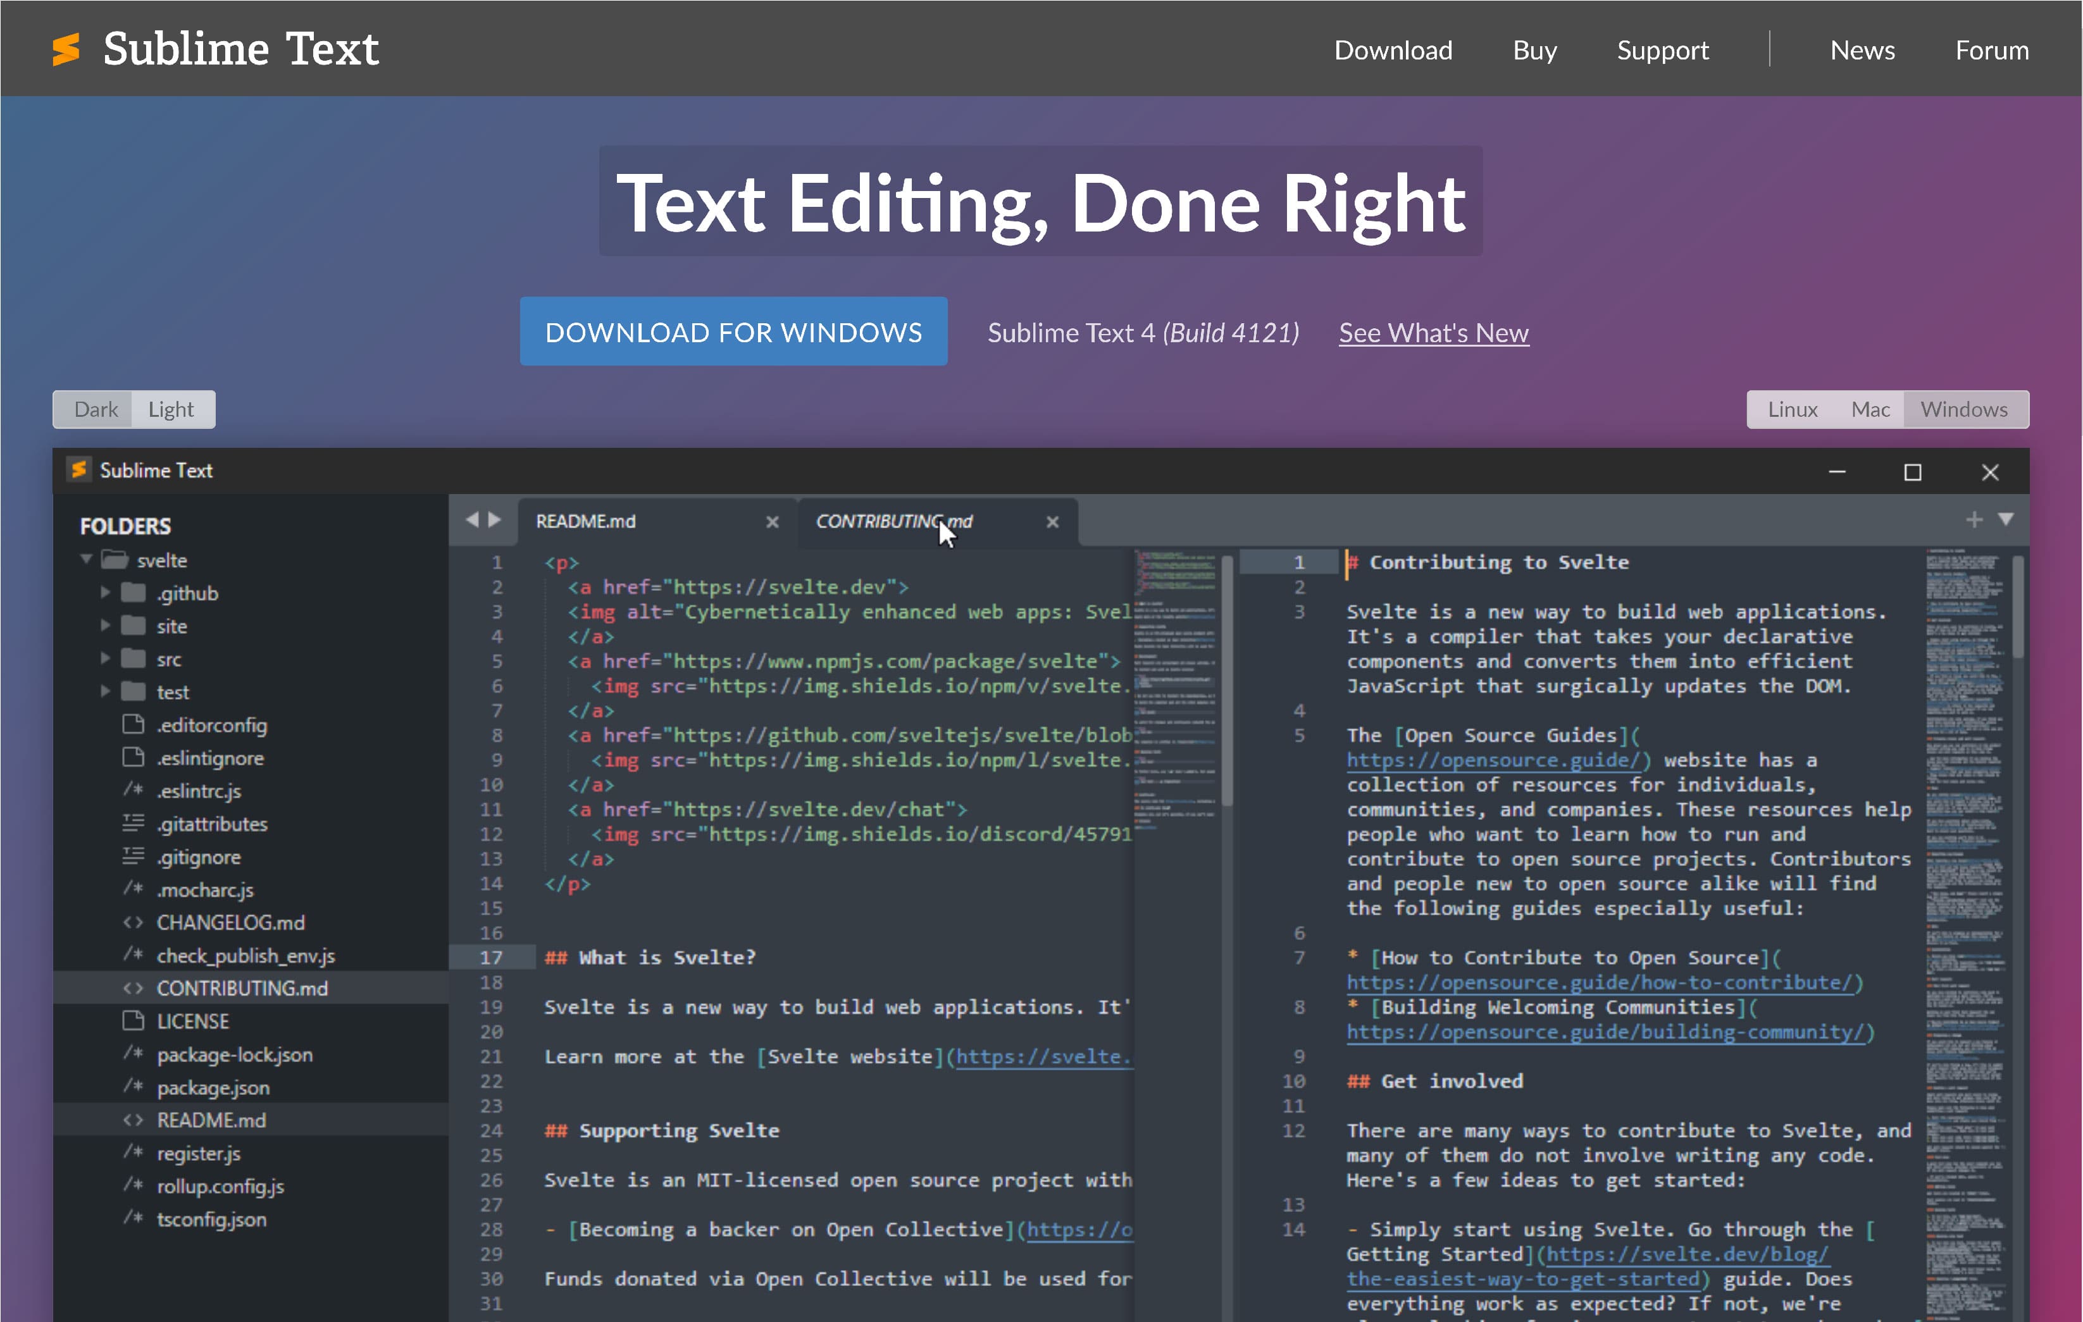The height and width of the screenshot is (1322, 2083).
Task: Expand the .github folder
Action: [104, 593]
